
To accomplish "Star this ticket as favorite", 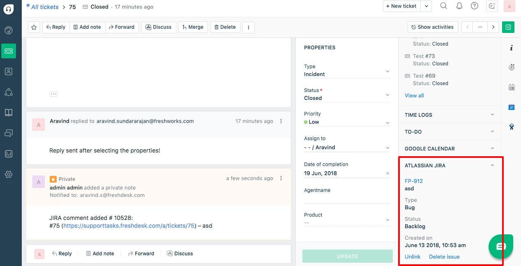I will 34,27.
